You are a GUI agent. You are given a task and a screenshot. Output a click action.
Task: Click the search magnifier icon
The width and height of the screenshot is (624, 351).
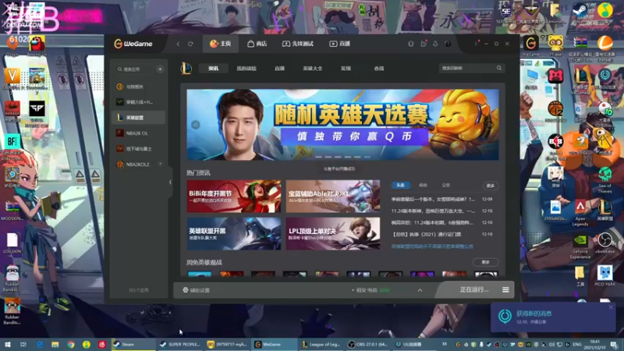point(499,68)
